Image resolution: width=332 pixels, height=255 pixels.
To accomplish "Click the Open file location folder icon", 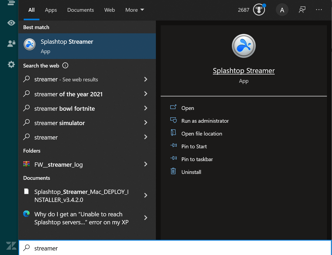I will 173,133.
